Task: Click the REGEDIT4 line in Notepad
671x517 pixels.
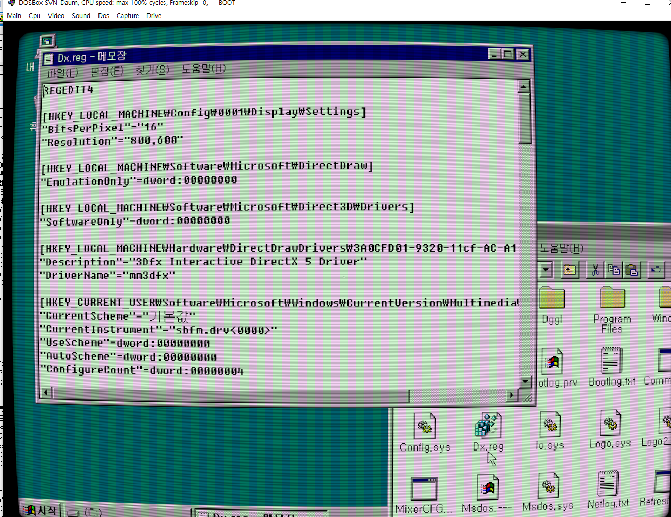Action: tap(68, 90)
